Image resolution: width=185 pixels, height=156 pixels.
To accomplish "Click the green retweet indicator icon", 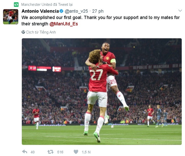I will 16,5.
